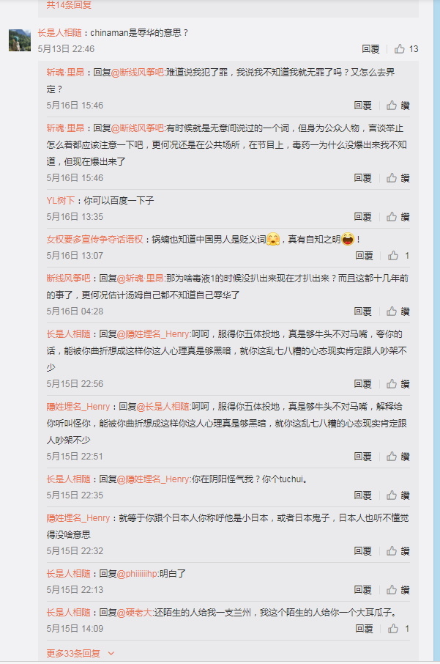This screenshot has height=664, width=440.
Task: Open 隱姓埋名_Henry profile from the 22:32 reply
Action: (78, 518)
